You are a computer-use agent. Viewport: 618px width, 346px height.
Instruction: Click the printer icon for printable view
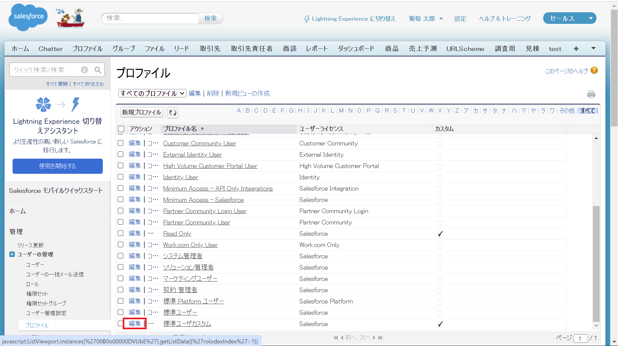click(591, 94)
